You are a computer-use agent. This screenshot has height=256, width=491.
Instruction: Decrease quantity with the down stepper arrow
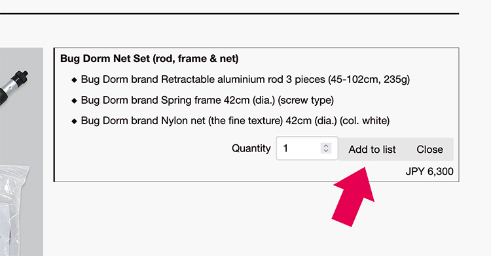click(x=326, y=151)
